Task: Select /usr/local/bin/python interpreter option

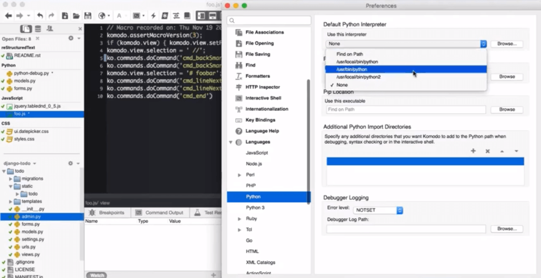Action: (x=406, y=62)
